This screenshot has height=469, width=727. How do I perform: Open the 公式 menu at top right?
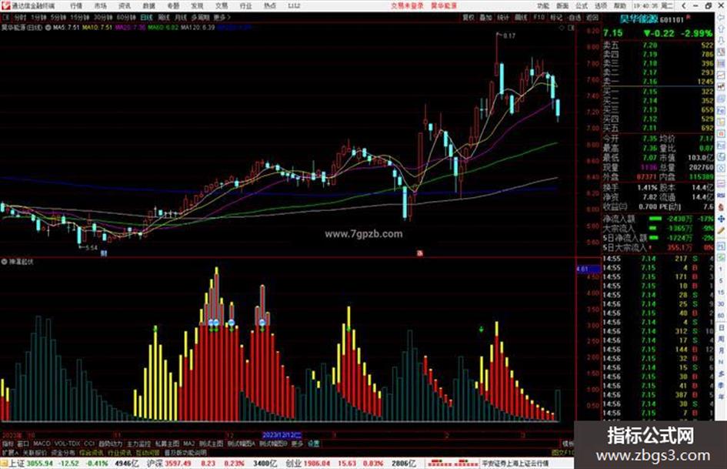(x=582, y=5)
